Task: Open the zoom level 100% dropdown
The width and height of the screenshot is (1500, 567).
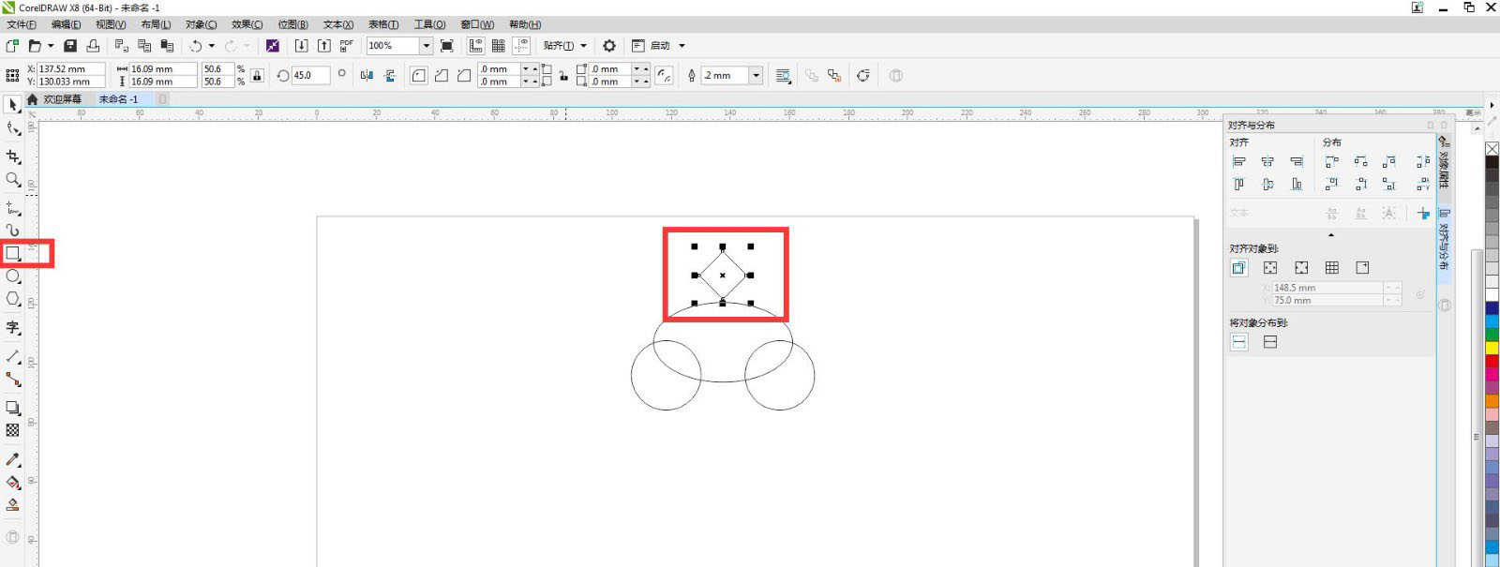Action: click(426, 46)
